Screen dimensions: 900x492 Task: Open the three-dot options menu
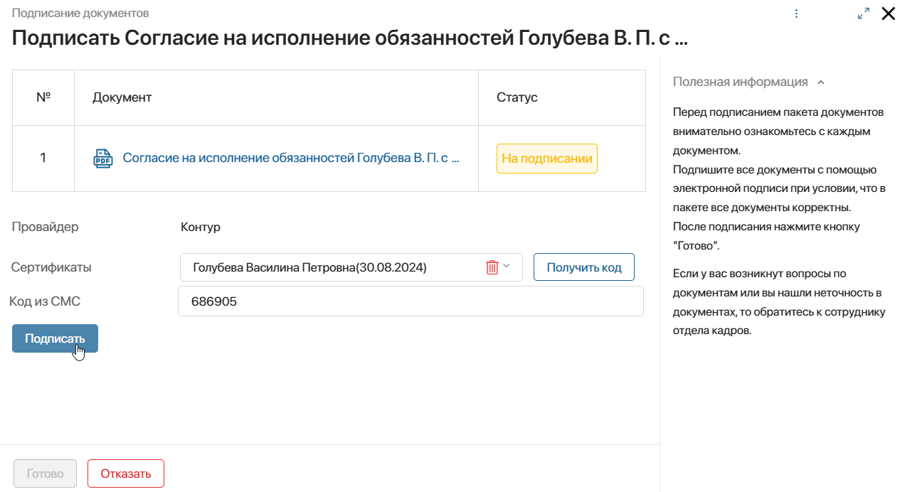click(797, 14)
